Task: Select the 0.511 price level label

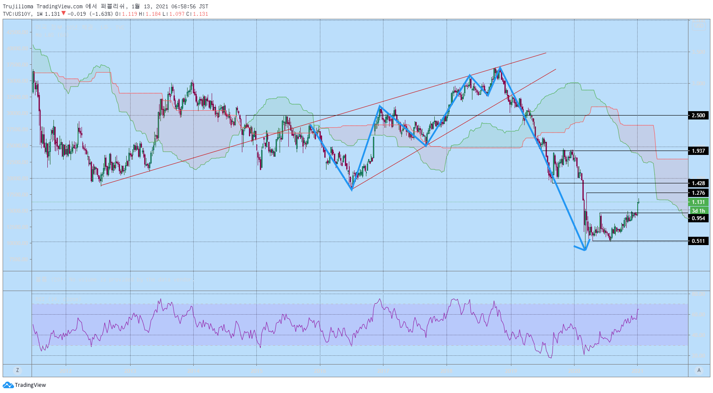Action: click(698, 241)
